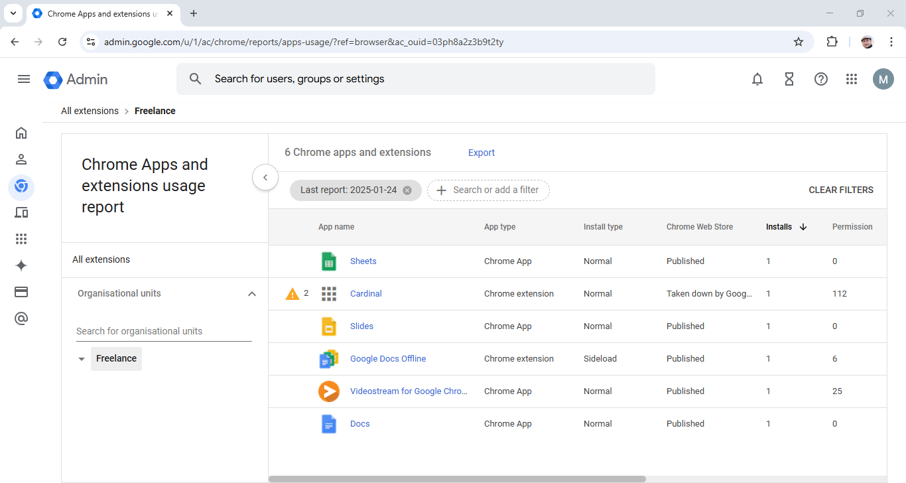Click the Sheets app icon

click(x=329, y=261)
